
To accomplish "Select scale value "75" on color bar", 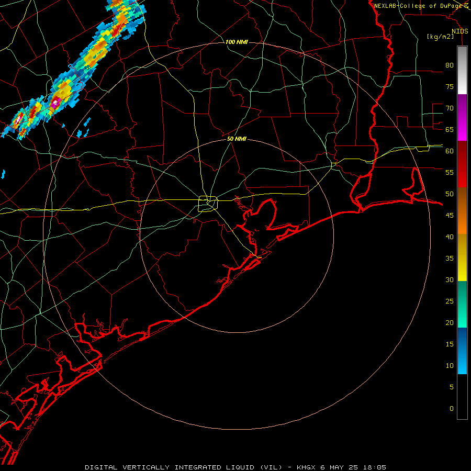I will [450, 86].
